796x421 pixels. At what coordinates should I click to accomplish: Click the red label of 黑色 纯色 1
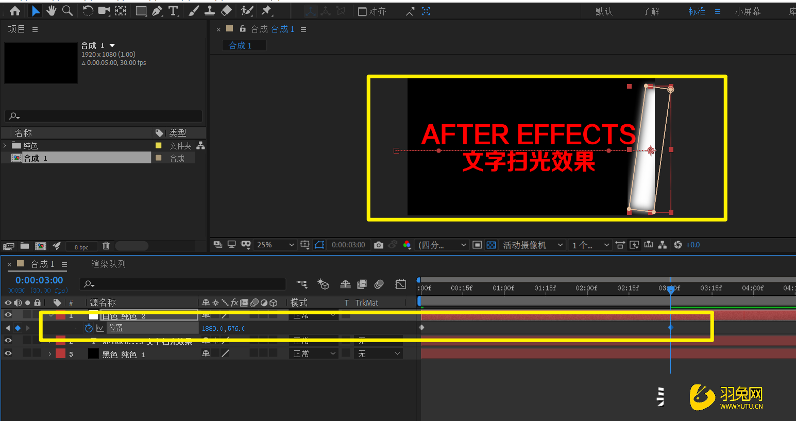(60, 353)
